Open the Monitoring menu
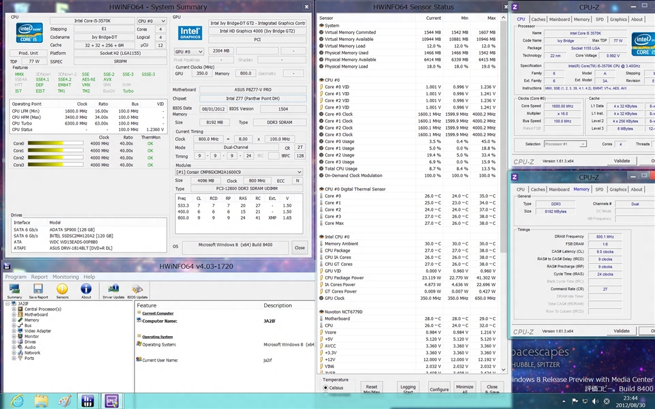 pos(65,277)
